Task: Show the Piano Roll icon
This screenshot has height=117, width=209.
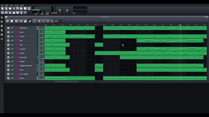Action: (10, 13)
